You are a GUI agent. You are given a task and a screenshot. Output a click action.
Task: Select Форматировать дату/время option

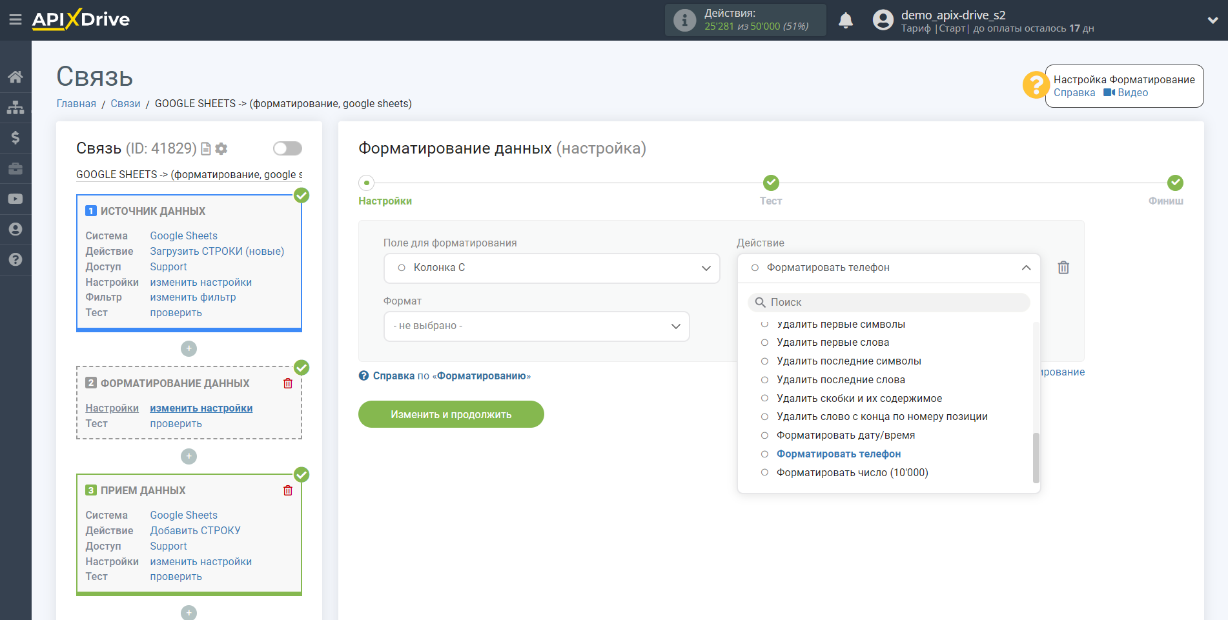(846, 435)
